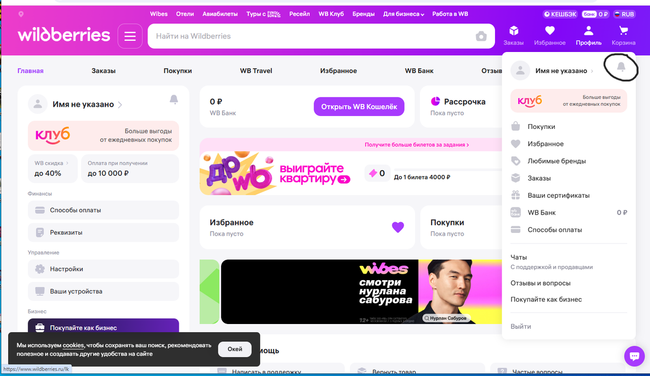Open Реквизиты in left sidebar

[103, 232]
